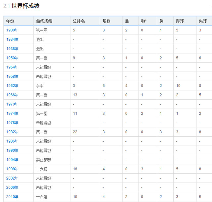Open the 1958年 year link

[12, 76]
